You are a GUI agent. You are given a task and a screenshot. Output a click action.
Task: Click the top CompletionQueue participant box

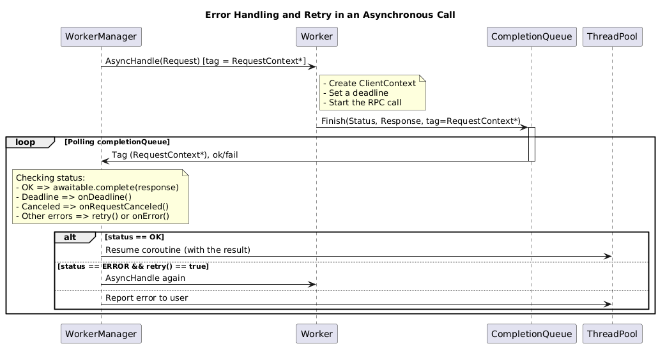(x=531, y=37)
